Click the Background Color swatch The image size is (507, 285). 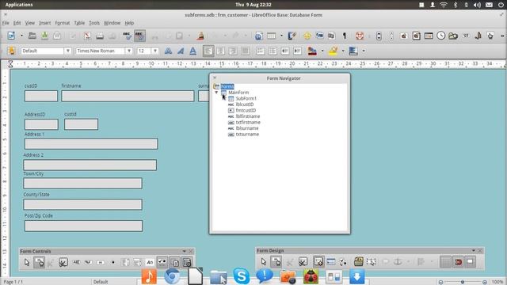pyautogui.click(x=353, y=51)
